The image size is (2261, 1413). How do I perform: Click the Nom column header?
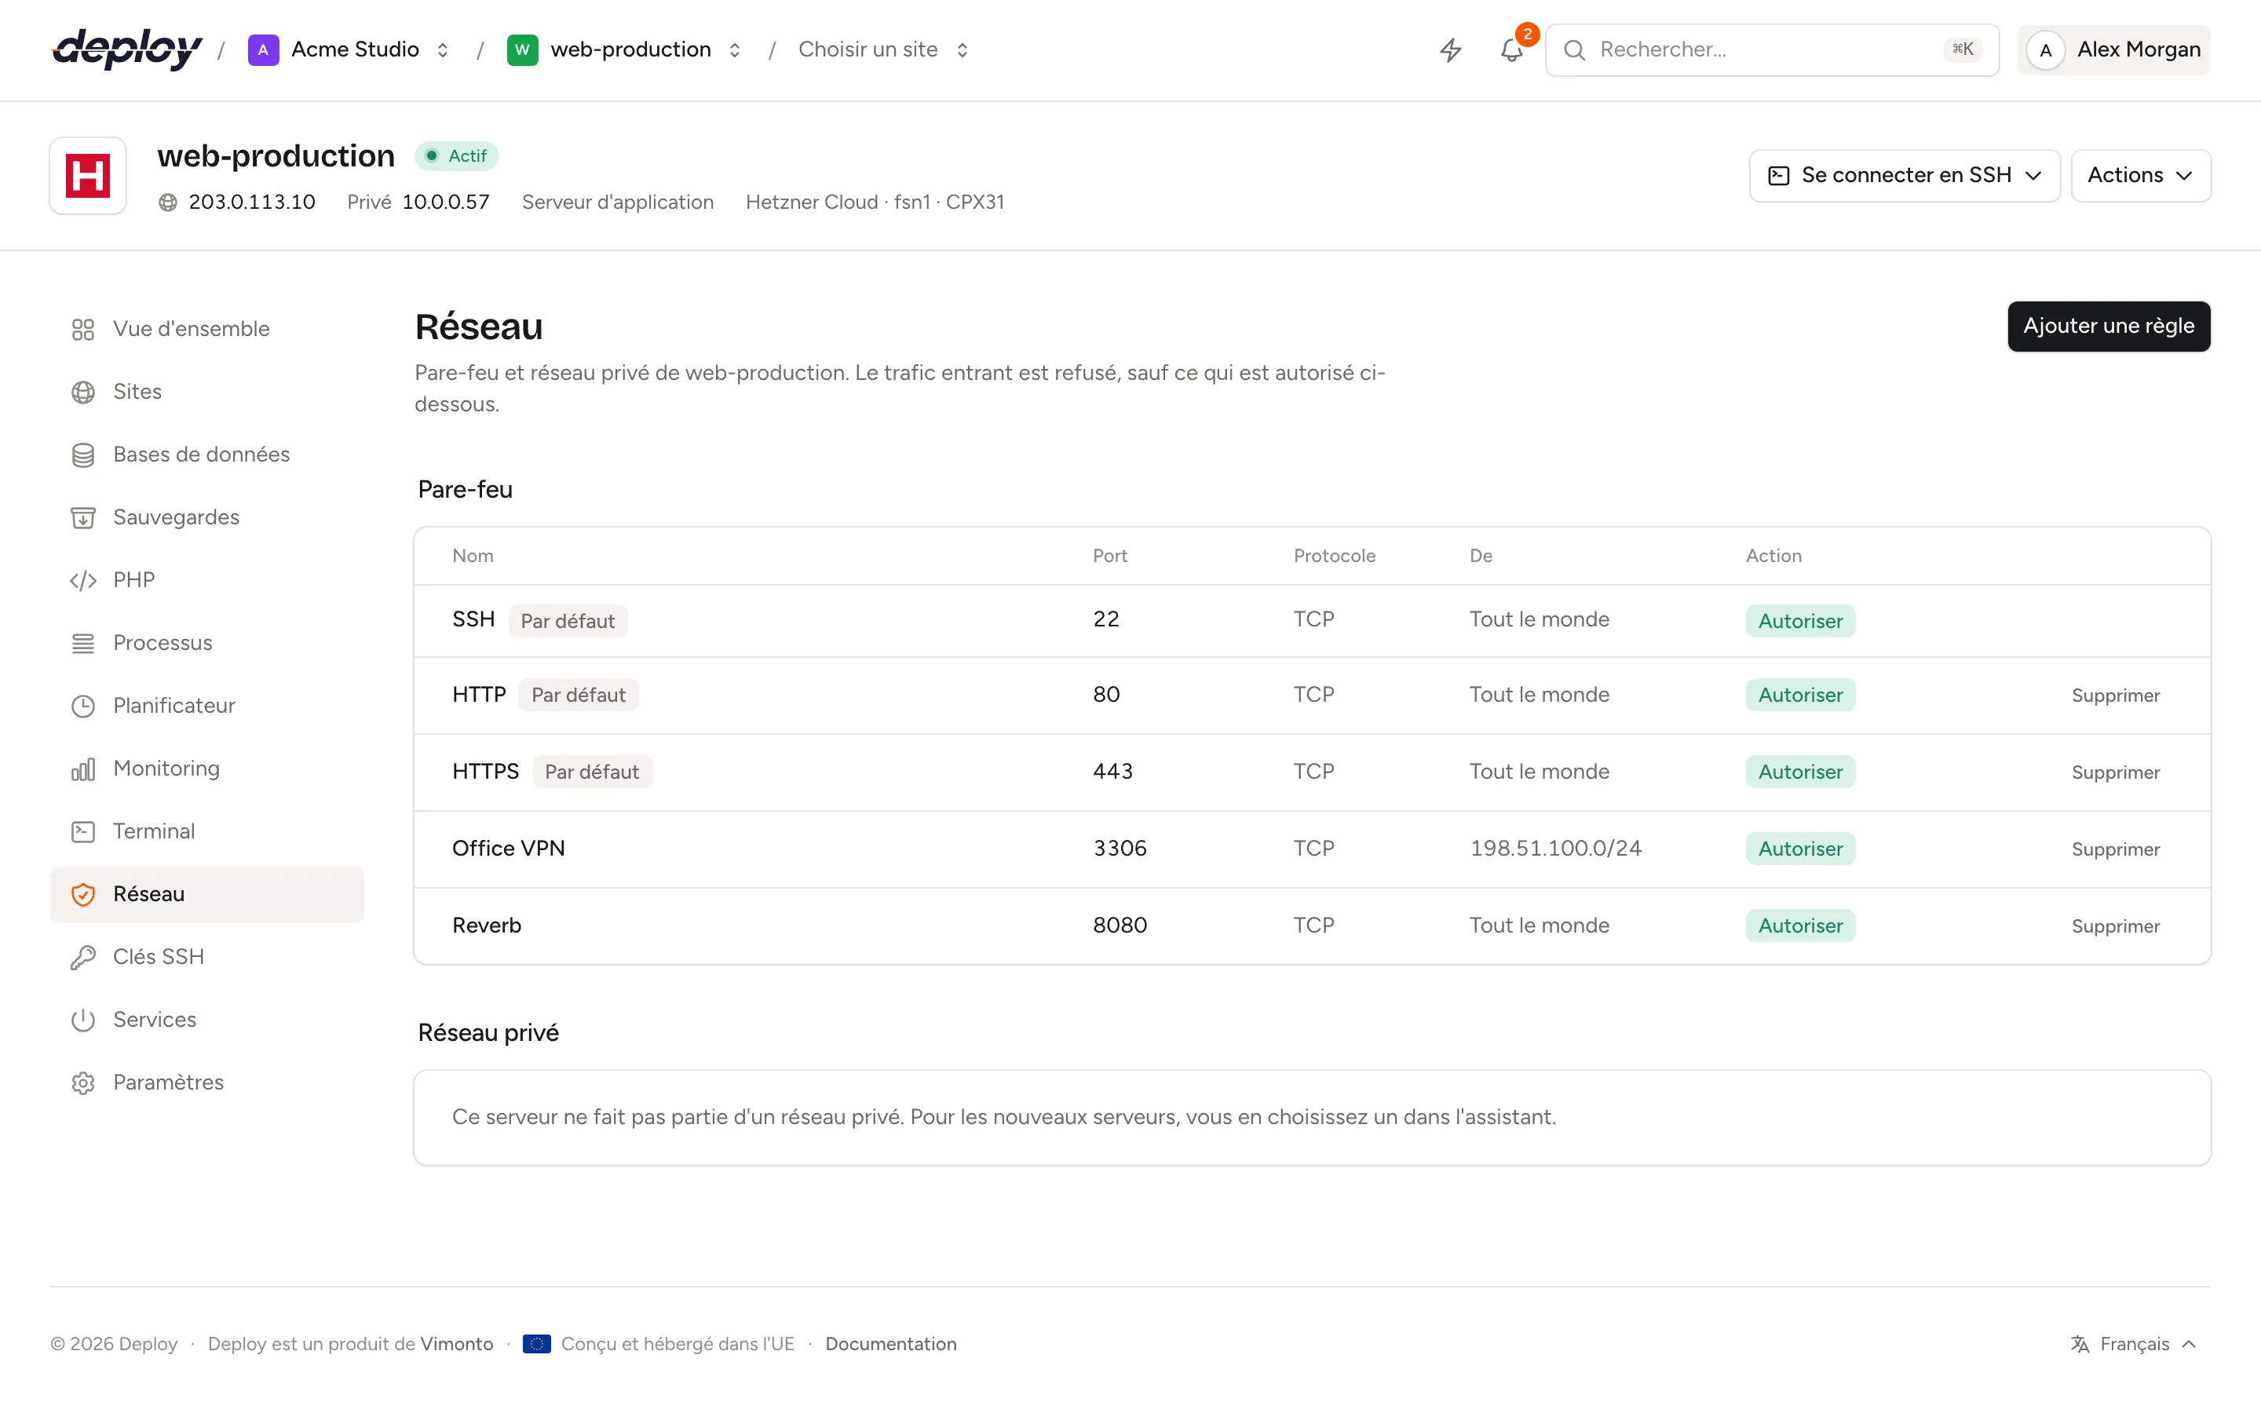(473, 556)
